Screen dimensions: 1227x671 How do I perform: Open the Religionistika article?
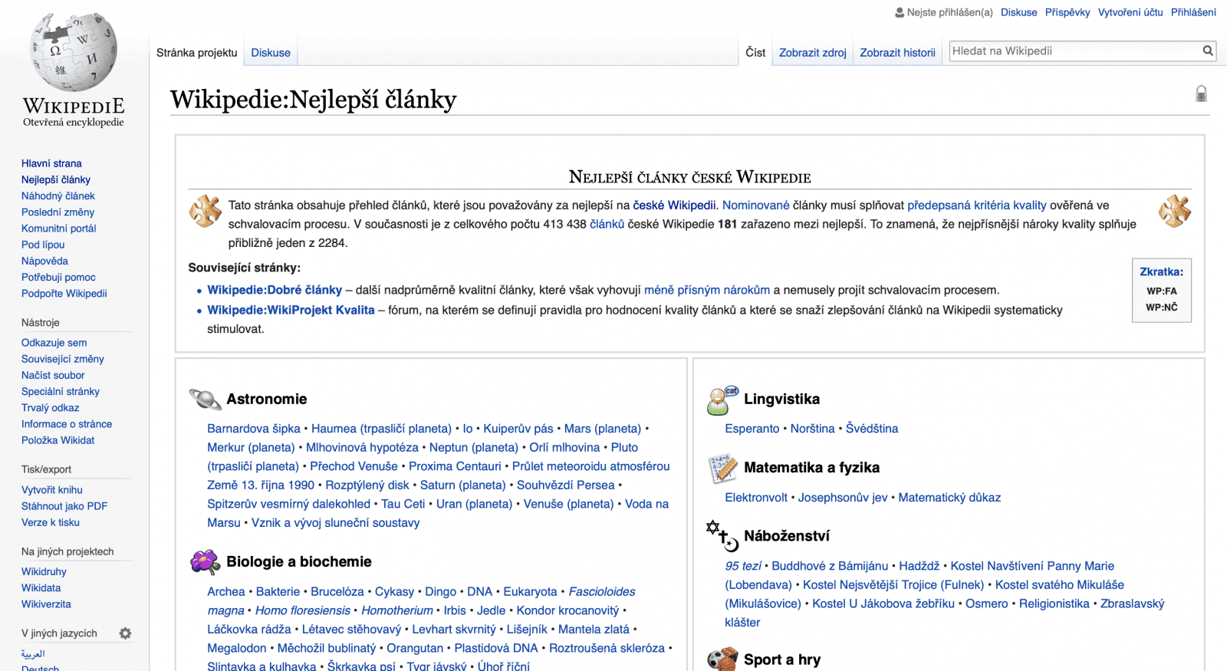pos(1054,604)
